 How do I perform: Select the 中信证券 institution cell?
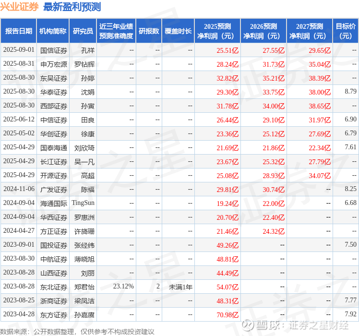point(54,120)
